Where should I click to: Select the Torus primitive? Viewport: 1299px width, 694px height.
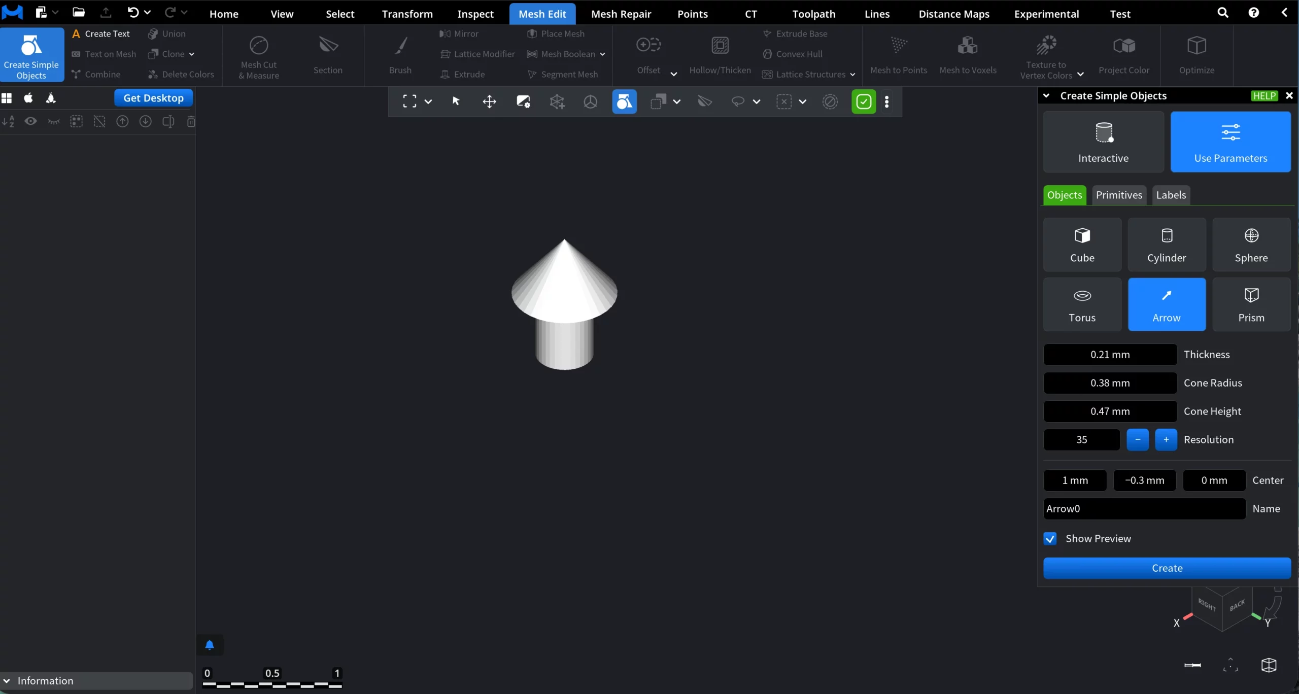coord(1082,304)
